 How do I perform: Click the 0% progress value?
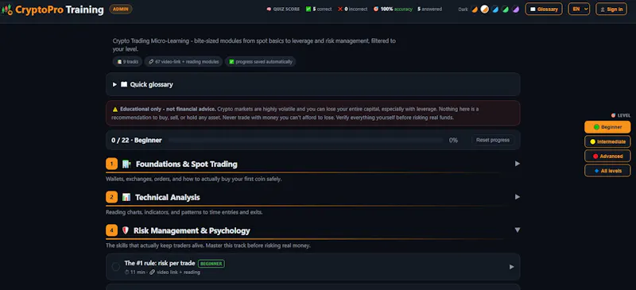pos(453,141)
